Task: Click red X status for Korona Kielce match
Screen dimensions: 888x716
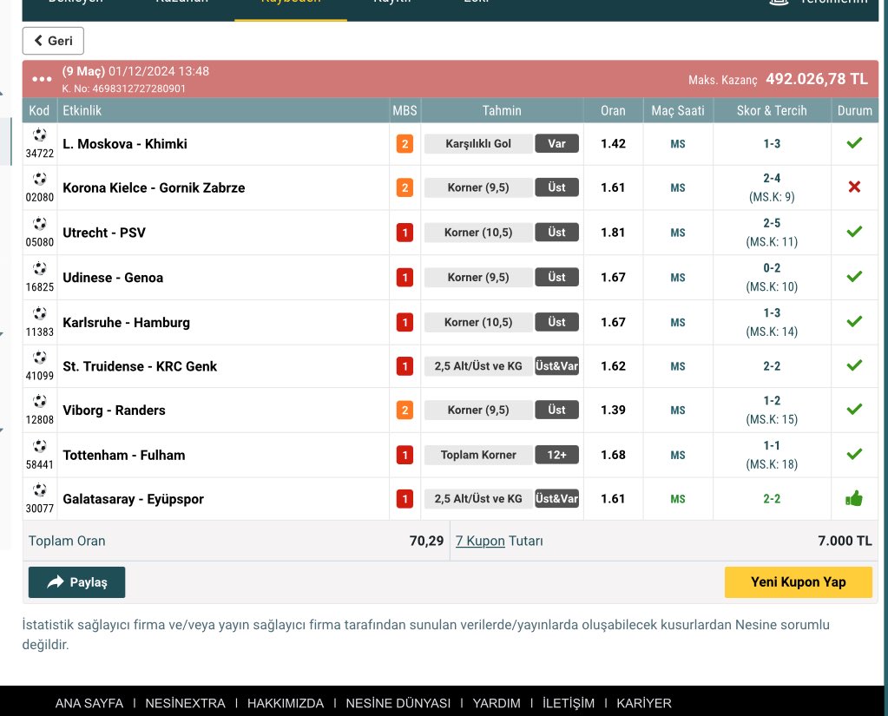Action: pos(854,187)
